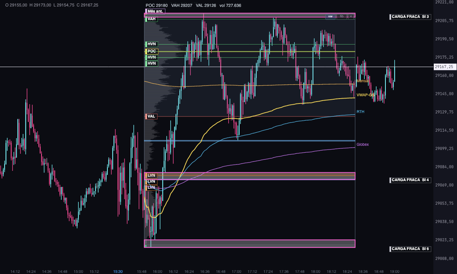The width and height of the screenshot is (457, 274).
Task: Click the vol 727.636 readout
Action: click(x=230, y=6)
